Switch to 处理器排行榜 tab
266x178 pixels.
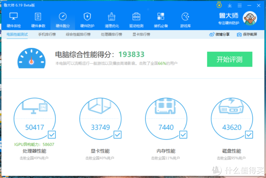(x=111, y=35)
